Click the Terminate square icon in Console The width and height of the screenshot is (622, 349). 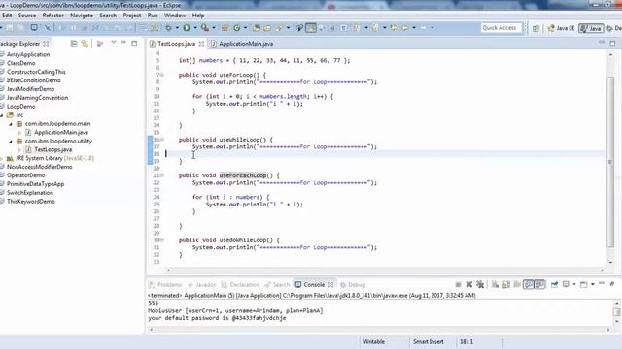pyautogui.click(x=458, y=284)
